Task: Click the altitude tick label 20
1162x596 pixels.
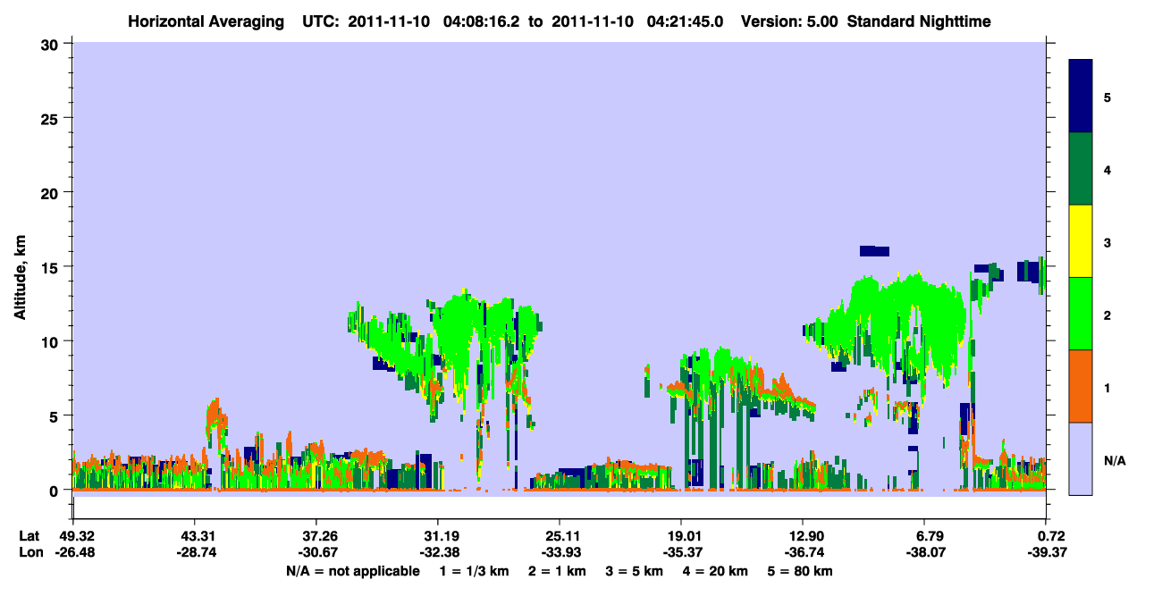Action: 52,192
